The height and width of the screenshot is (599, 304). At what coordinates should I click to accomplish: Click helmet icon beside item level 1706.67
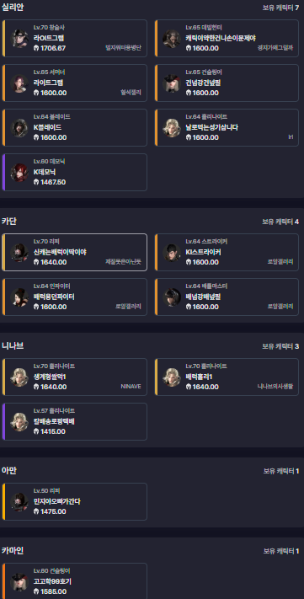coord(36,48)
